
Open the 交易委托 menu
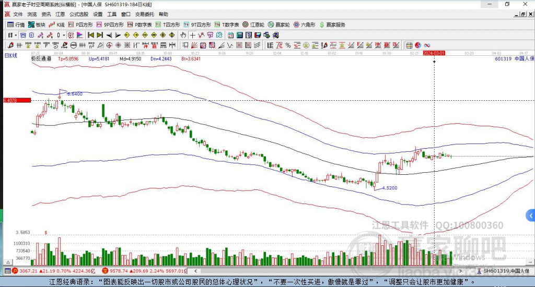(x=144, y=14)
